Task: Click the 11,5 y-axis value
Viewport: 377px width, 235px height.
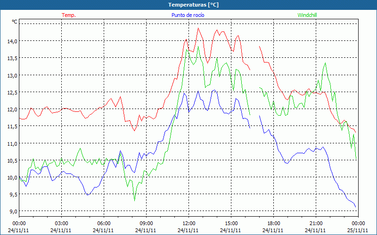Action: tap(12, 126)
